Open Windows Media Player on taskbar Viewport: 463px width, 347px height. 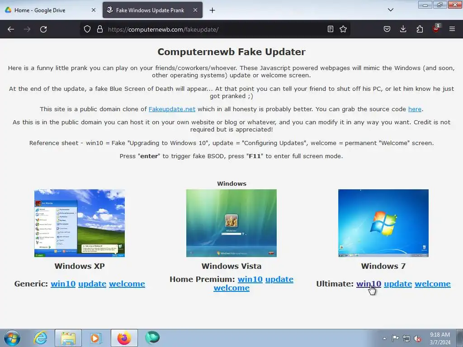click(96, 338)
